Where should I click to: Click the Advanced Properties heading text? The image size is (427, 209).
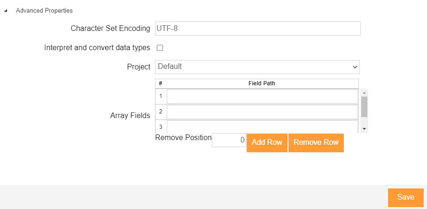pos(44,10)
